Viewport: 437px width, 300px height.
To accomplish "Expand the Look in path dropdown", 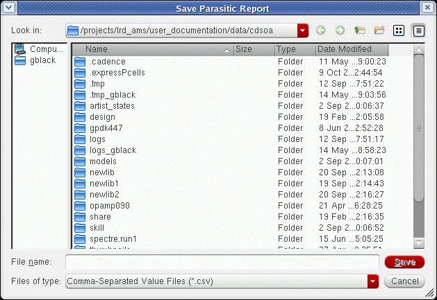I will [303, 30].
